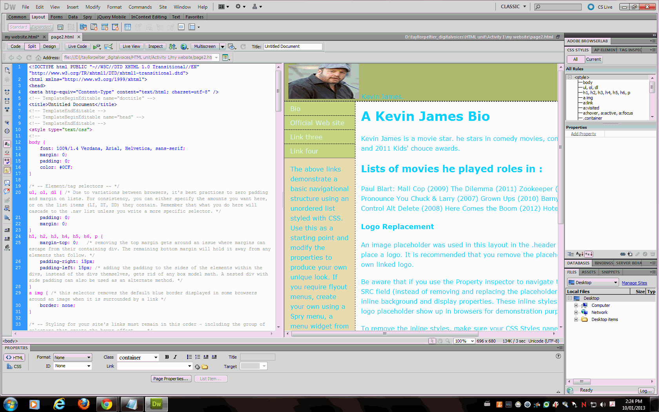The height and width of the screenshot is (412, 659).
Task: Click the Add Property link
Action: pyautogui.click(x=583, y=134)
